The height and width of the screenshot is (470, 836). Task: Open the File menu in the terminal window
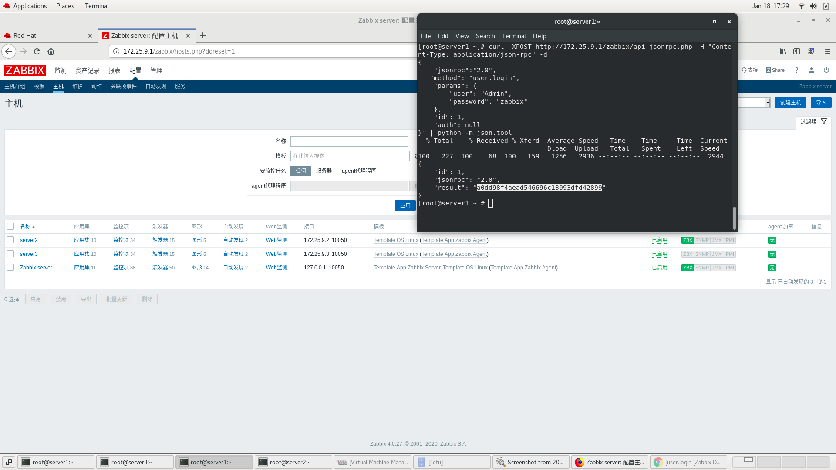[426, 36]
